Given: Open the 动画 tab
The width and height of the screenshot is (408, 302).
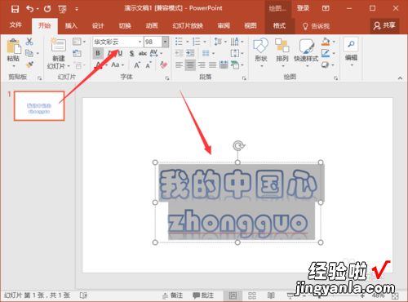Looking at the screenshot, I should (152, 26).
